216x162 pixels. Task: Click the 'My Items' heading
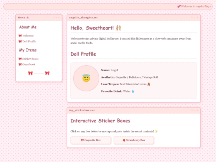28,50
